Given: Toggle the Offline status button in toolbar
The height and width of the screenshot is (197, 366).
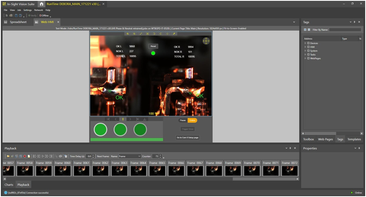Looking at the screenshot, I should click(x=44, y=16).
